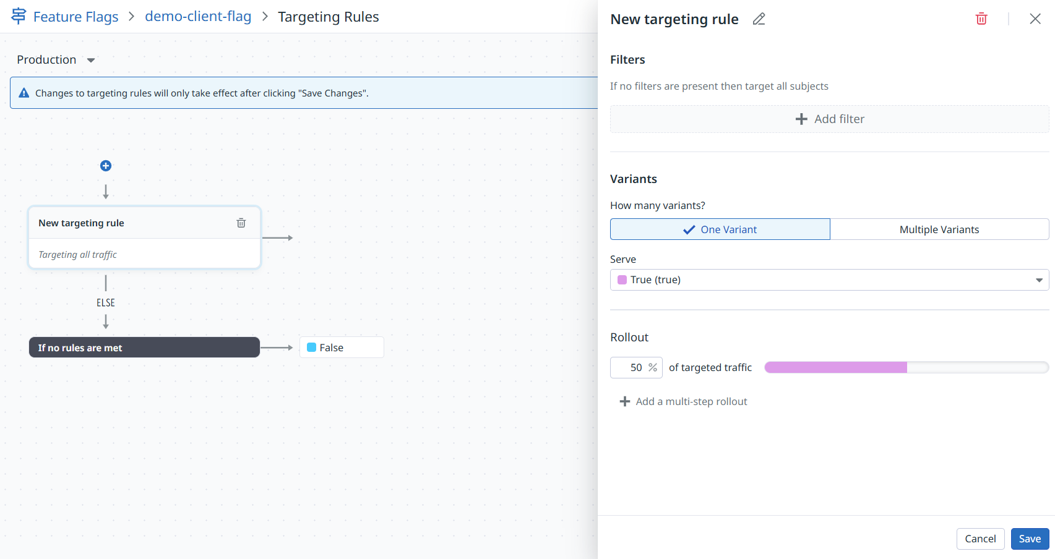Click the rollout percentage slider bar
The width and height of the screenshot is (1055, 559).
click(x=906, y=367)
